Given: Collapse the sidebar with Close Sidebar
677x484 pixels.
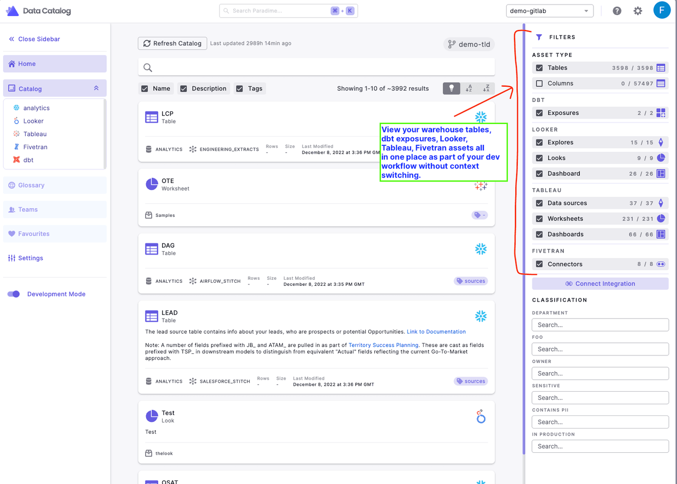Looking at the screenshot, I should 34,39.
